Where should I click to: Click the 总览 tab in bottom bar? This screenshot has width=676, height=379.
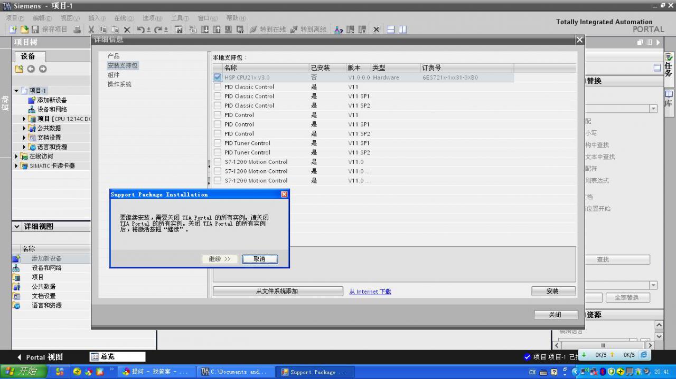coord(117,357)
